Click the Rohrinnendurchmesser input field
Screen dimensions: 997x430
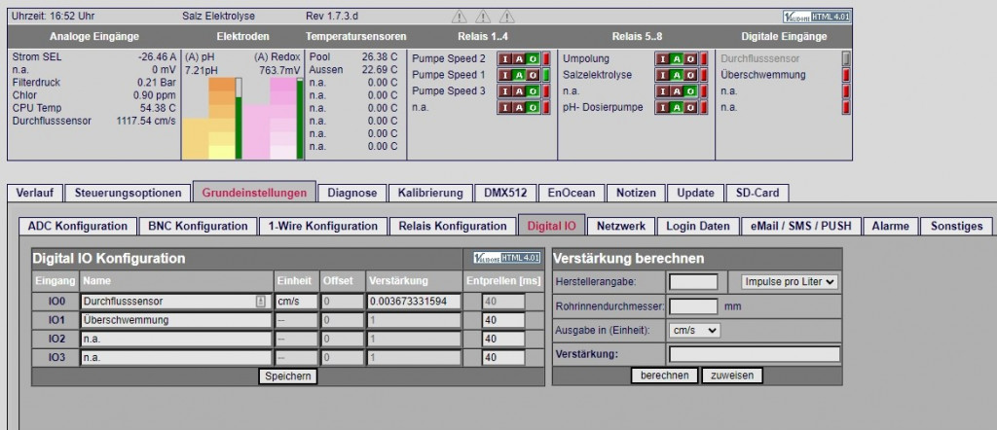click(x=693, y=306)
